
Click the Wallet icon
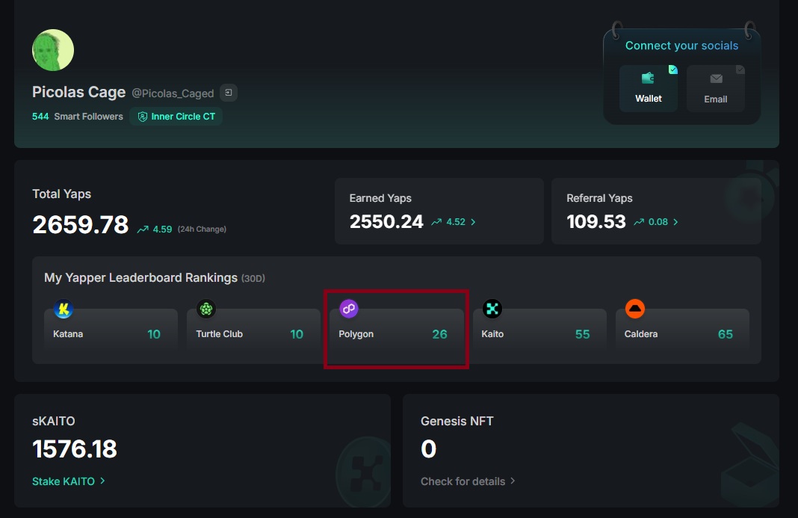point(648,78)
